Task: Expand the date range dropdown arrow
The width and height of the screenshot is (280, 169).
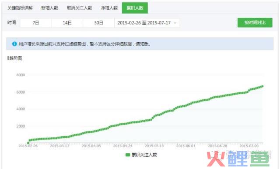Action: (x=175, y=23)
